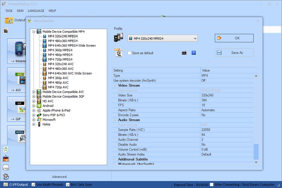Expand the Apple iPhone & iPad node
Screen dimensions: 282x188
pyautogui.click(x=34, y=110)
